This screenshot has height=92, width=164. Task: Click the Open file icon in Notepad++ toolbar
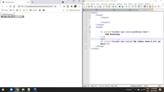pyautogui.click(x=86, y=7)
